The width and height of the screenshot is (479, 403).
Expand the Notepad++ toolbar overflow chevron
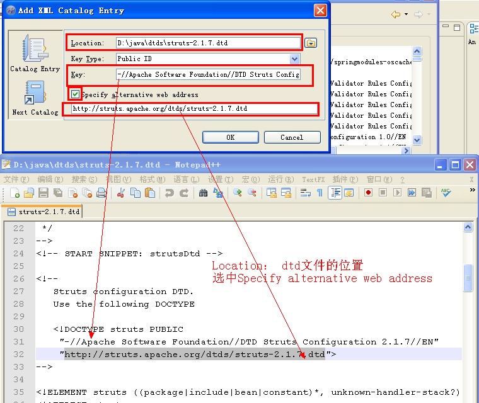(472, 190)
